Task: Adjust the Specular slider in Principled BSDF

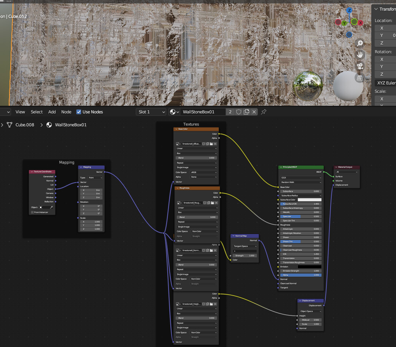Action: coord(301,217)
